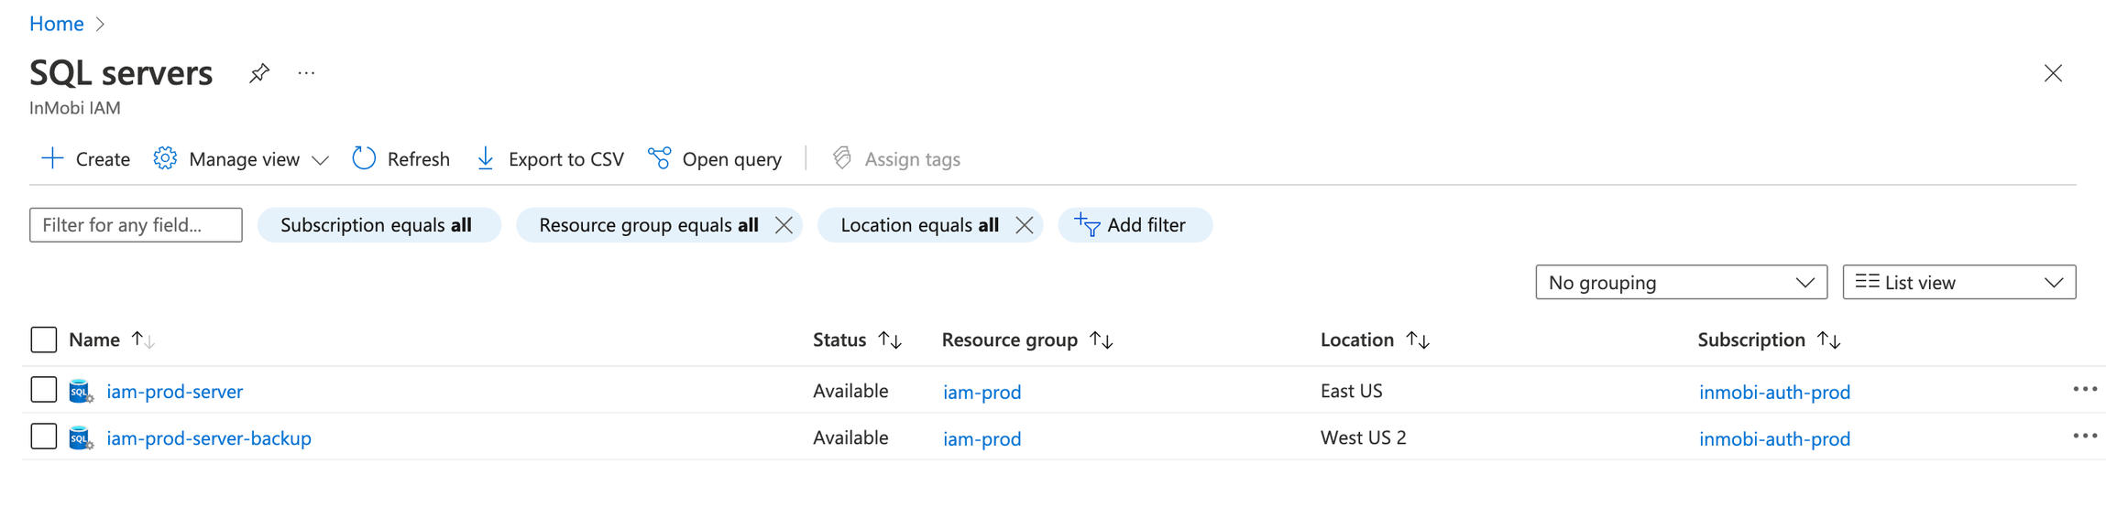Click the SQL icon for iam-prod-server
This screenshot has width=2106, height=507.
[81, 392]
